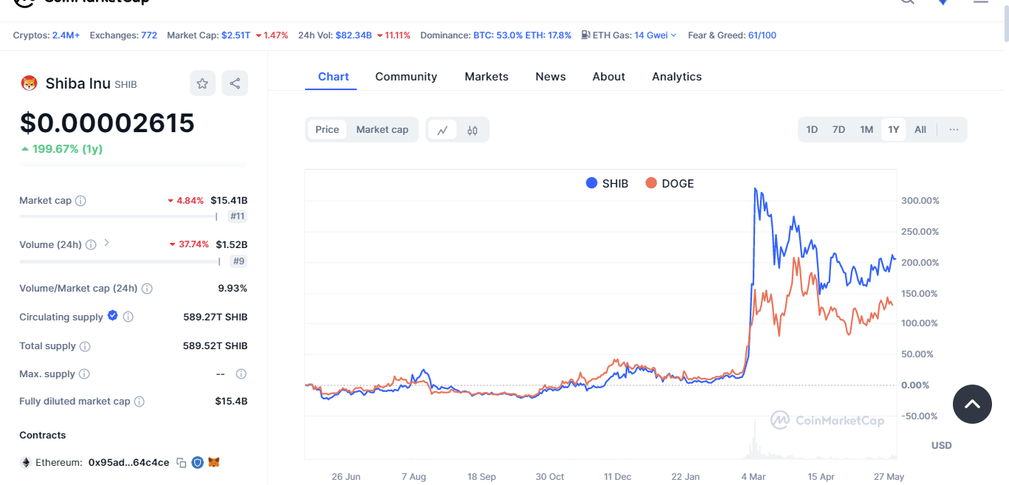Click the $0.00002615 price
This screenshot has width=1009, height=485.
107,123
